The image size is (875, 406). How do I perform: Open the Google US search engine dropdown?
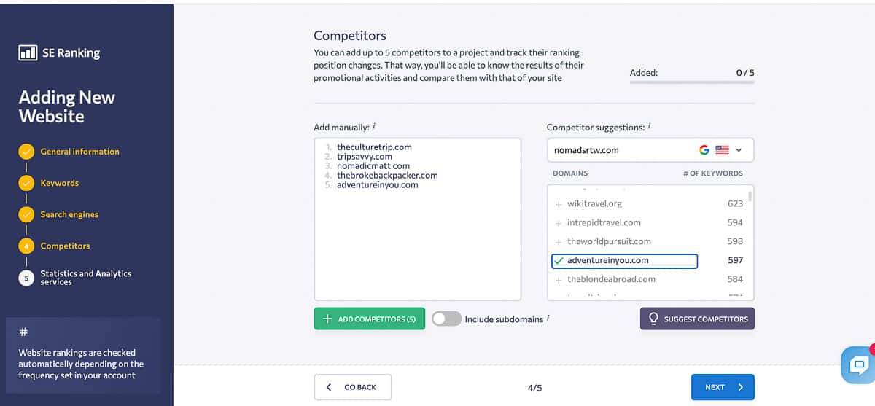pyautogui.click(x=722, y=150)
